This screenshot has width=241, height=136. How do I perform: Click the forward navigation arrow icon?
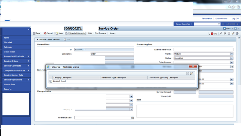235,29
